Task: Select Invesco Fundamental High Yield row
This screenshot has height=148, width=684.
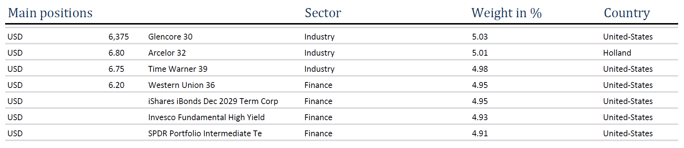Action: 206,117
